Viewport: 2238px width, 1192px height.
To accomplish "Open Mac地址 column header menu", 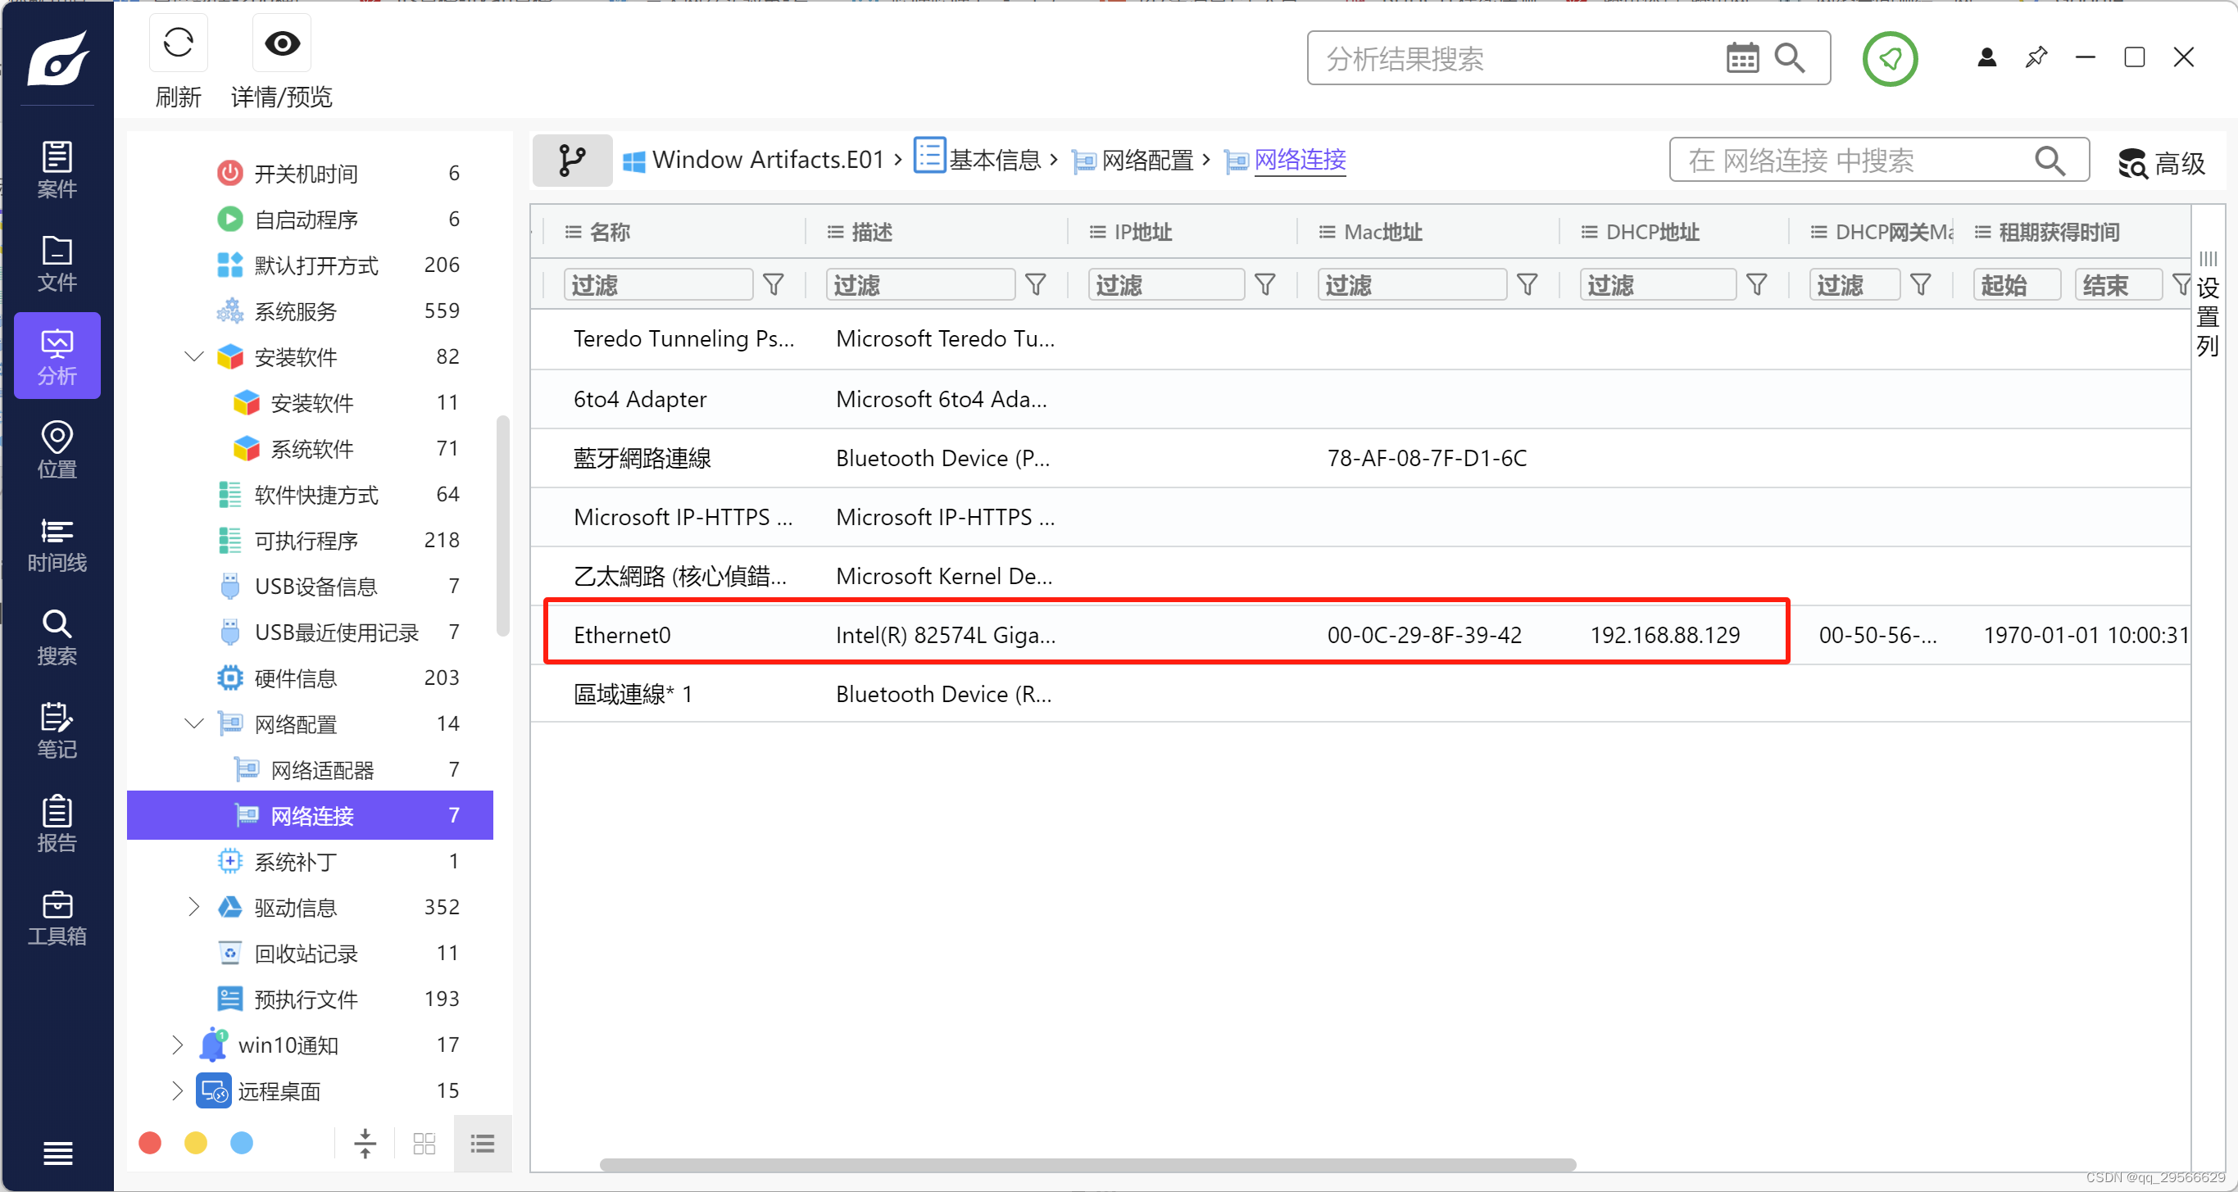I will [1327, 232].
